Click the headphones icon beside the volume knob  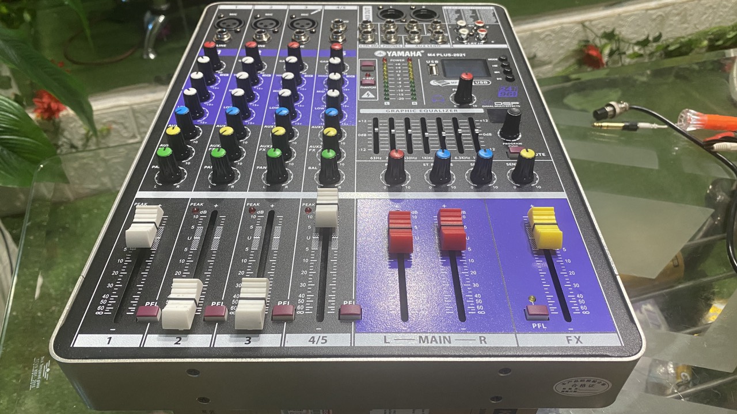438,98
